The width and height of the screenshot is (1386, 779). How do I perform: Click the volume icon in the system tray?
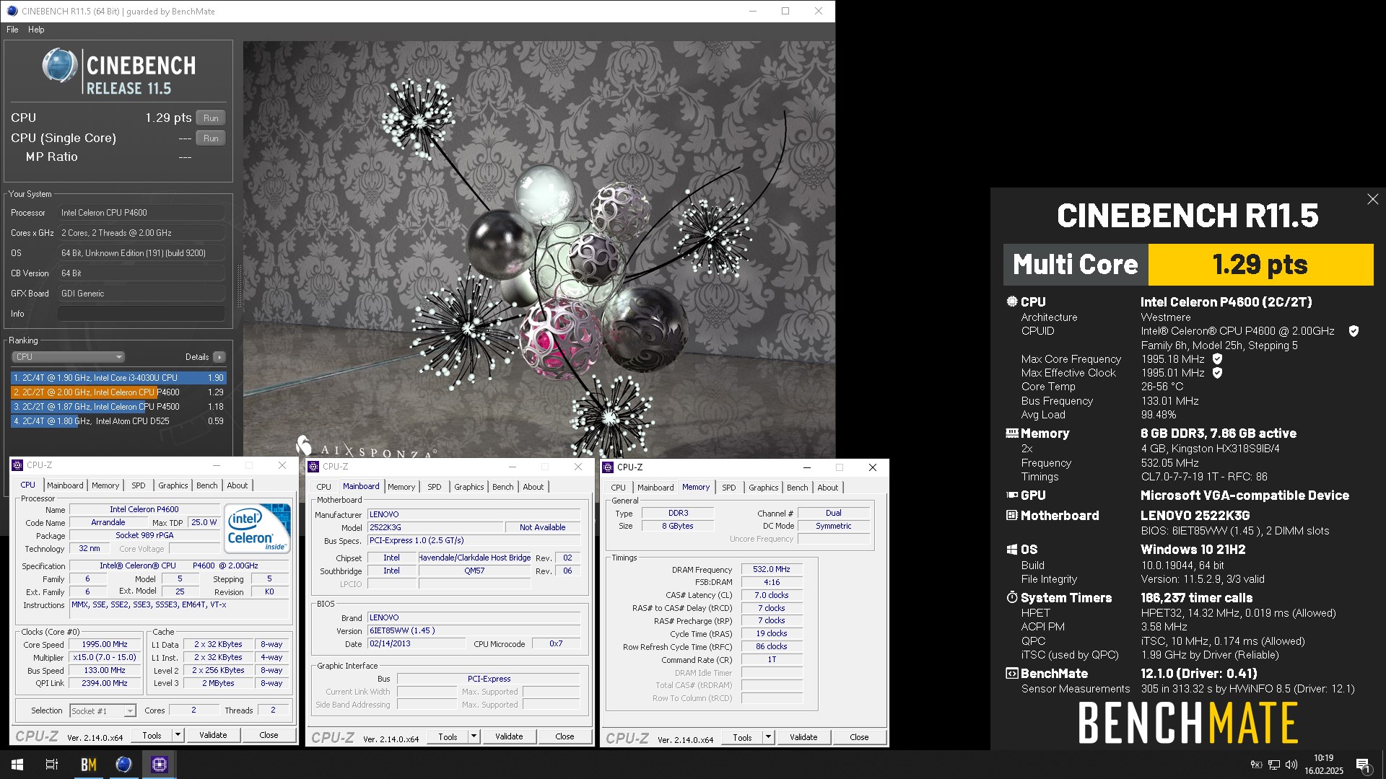pos(1291,765)
